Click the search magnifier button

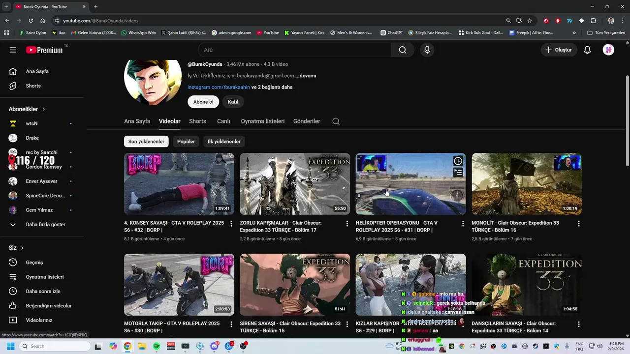click(x=403, y=50)
